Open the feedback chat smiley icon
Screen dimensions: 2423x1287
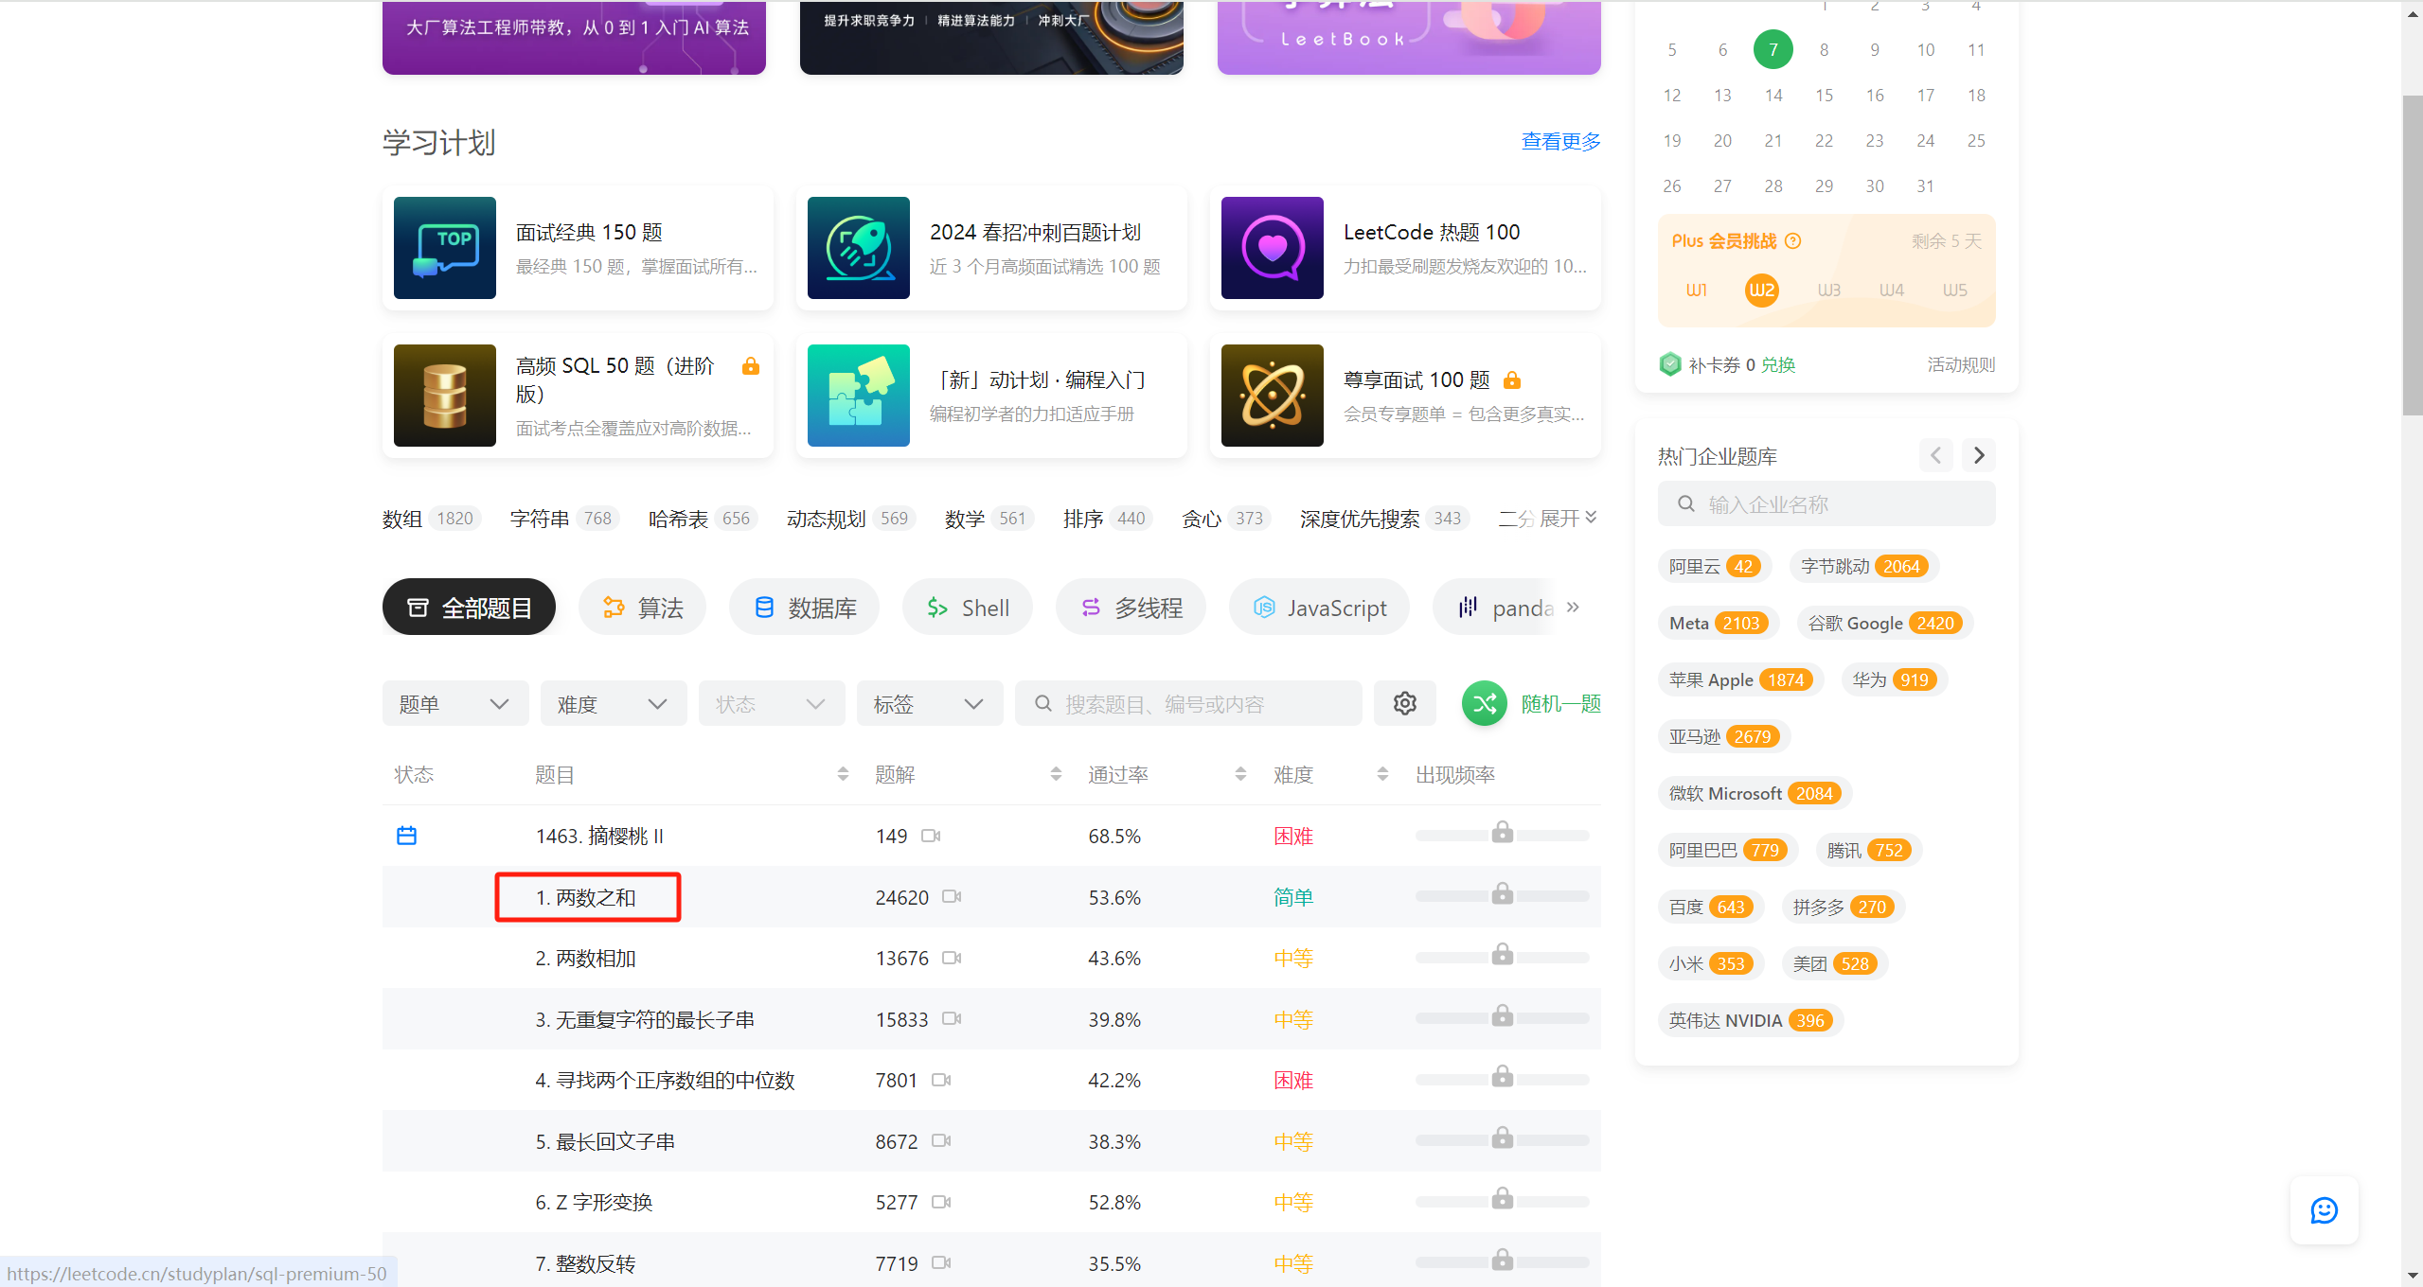2324,1209
